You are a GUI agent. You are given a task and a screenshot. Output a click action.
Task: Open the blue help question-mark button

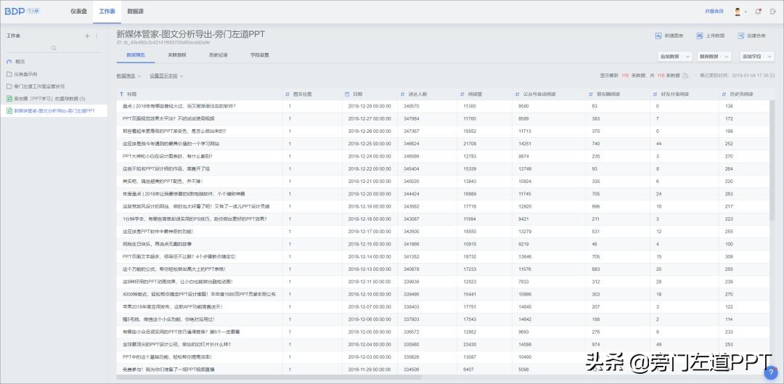point(771,372)
